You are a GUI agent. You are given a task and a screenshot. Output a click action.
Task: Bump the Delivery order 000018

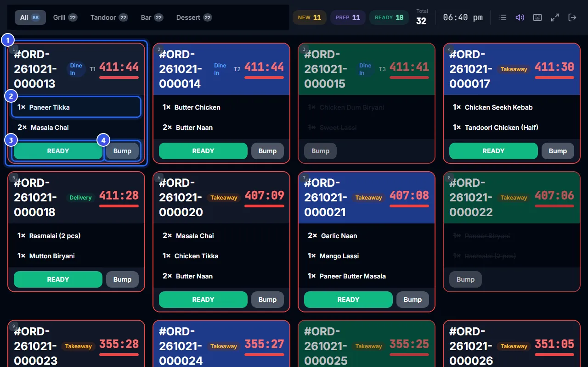[x=122, y=279]
